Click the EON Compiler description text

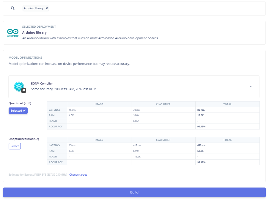pyautogui.click(x=64, y=89)
